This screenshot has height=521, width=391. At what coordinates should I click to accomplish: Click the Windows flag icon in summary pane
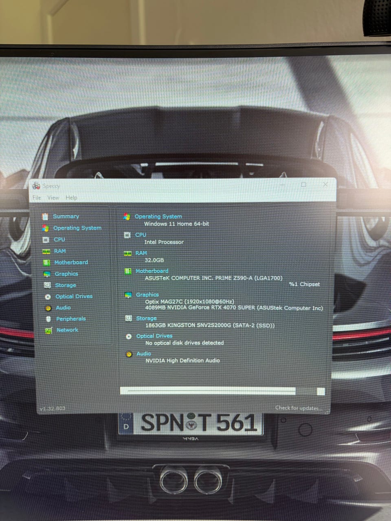click(127, 217)
